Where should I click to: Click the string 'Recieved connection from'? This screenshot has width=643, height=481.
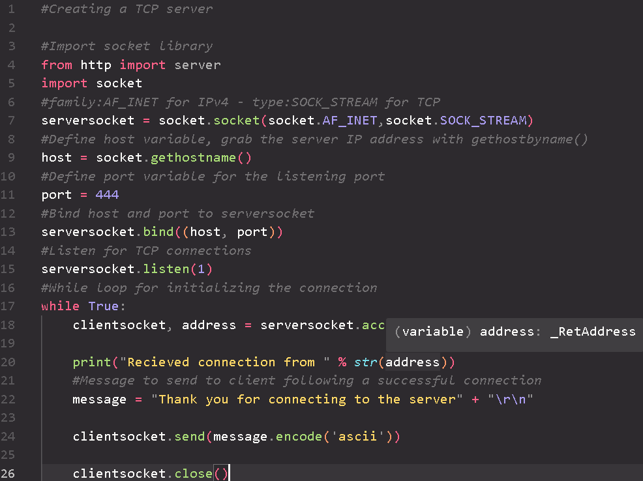coord(224,362)
